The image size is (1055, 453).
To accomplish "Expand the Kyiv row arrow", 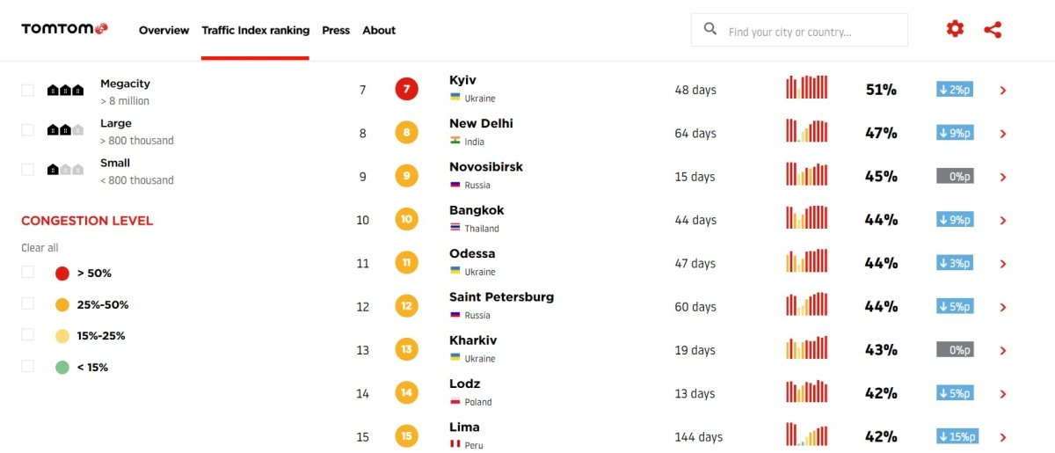I will click(1003, 90).
